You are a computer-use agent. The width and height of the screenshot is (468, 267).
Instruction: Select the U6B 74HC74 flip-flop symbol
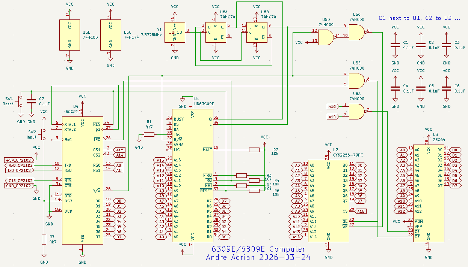pyautogui.click(x=257, y=32)
